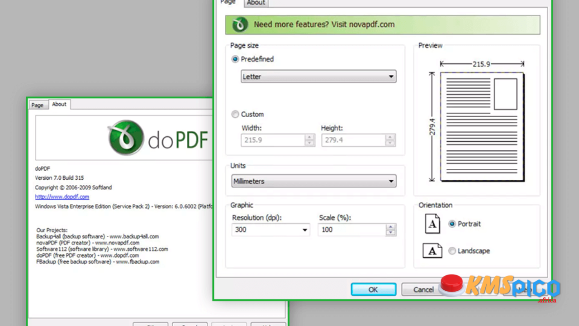Click the Width spinner arrows

309,140
